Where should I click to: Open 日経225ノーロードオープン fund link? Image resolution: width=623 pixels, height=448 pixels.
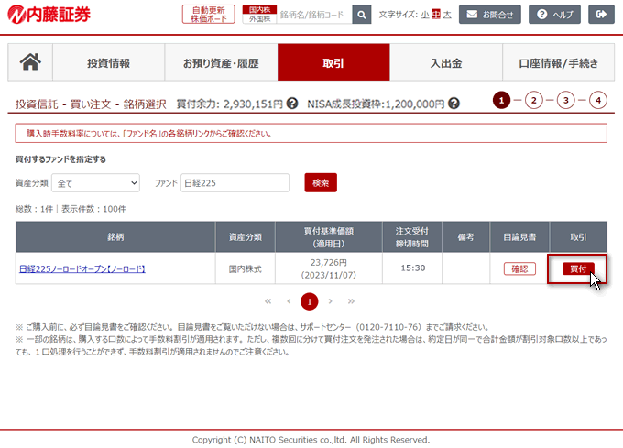click(x=82, y=268)
